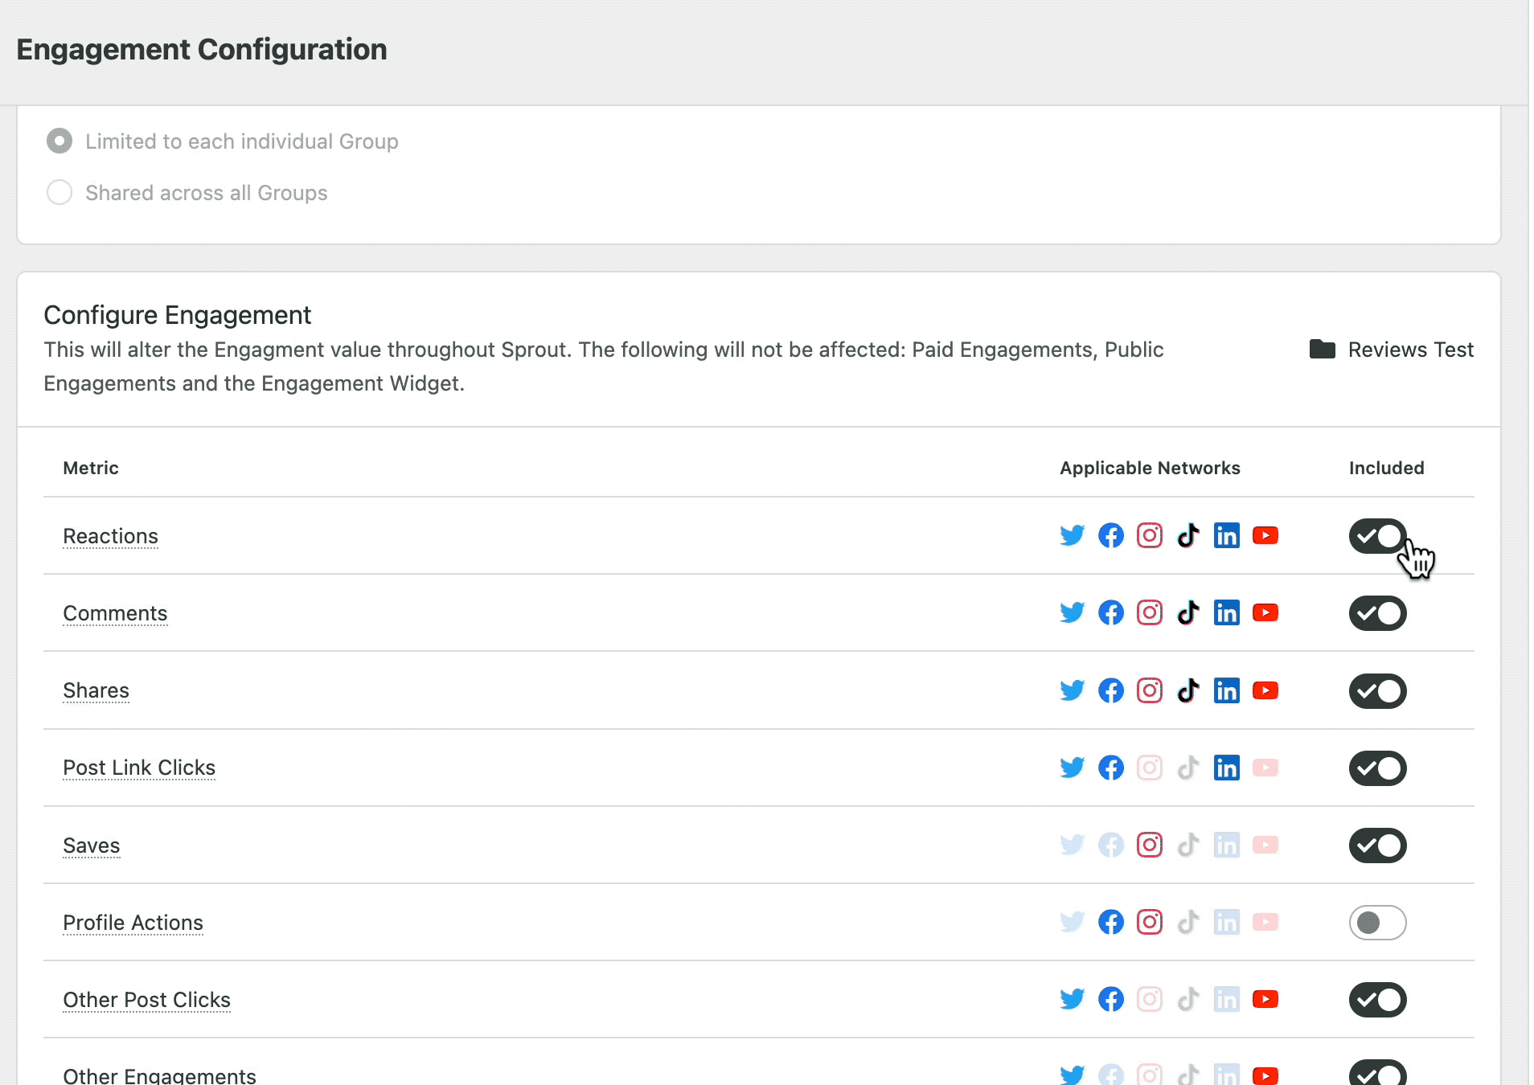Click the Applicable Networks column header
Screen dimensions: 1534x1085
1150,468
